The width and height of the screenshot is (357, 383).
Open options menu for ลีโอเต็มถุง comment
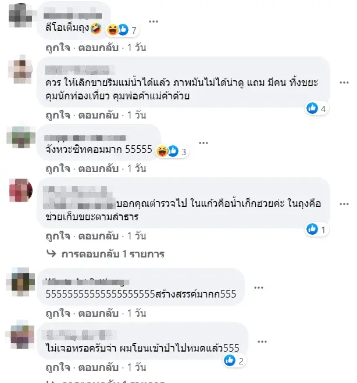point(153,22)
